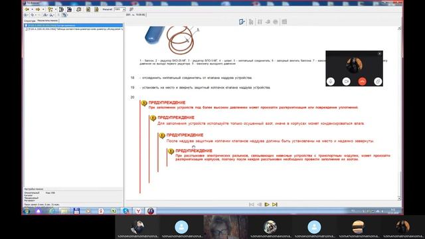Click the share screen button in call overlay

(378, 81)
